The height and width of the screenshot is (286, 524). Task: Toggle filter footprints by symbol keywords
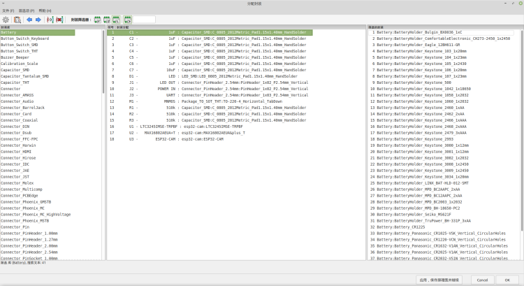98,20
